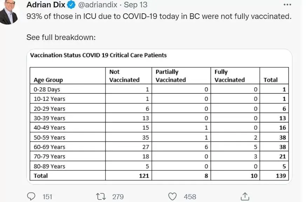Screen dimensions: 306x202
Task: Open the Sep 13 timestamp link
Action: click(135, 5)
